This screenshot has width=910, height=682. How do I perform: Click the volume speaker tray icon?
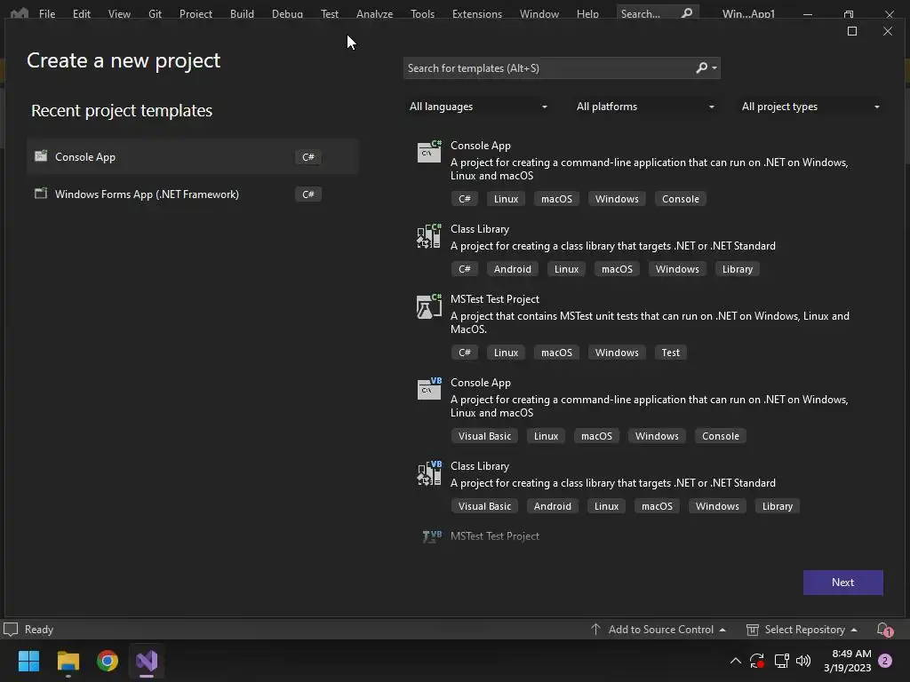pyautogui.click(x=803, y=661)
